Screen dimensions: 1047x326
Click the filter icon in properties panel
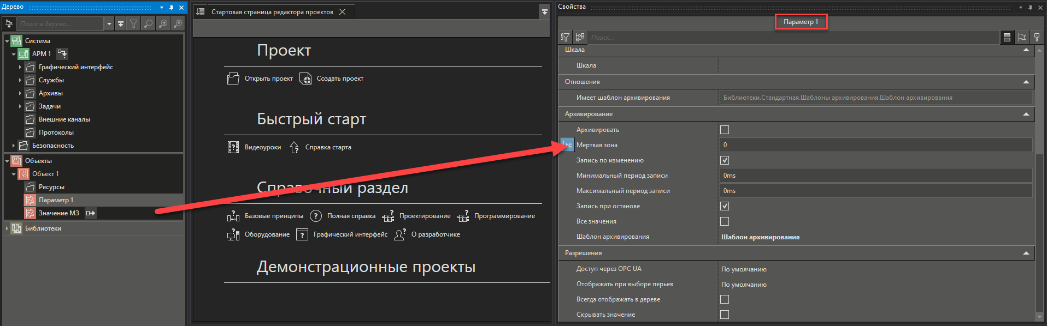565,37
